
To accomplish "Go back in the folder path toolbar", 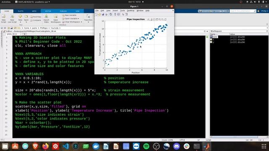I will coord(2,28).
